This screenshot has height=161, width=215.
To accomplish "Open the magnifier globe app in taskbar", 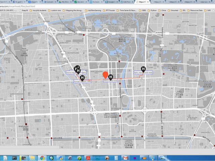I will point(51,158).
